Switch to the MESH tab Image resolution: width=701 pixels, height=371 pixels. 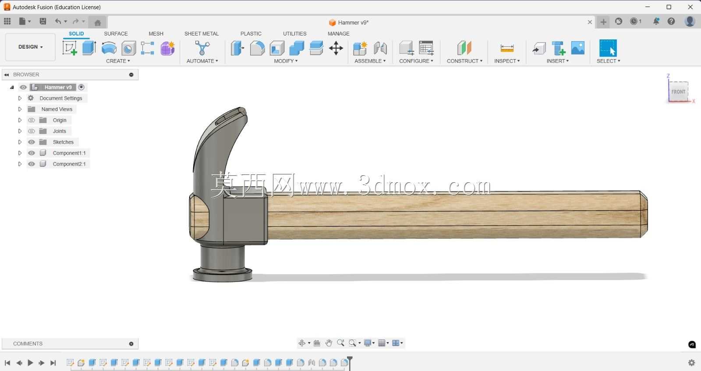[x=156, y=34]
